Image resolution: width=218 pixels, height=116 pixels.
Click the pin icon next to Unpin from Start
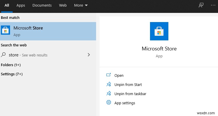coord(108,84)
